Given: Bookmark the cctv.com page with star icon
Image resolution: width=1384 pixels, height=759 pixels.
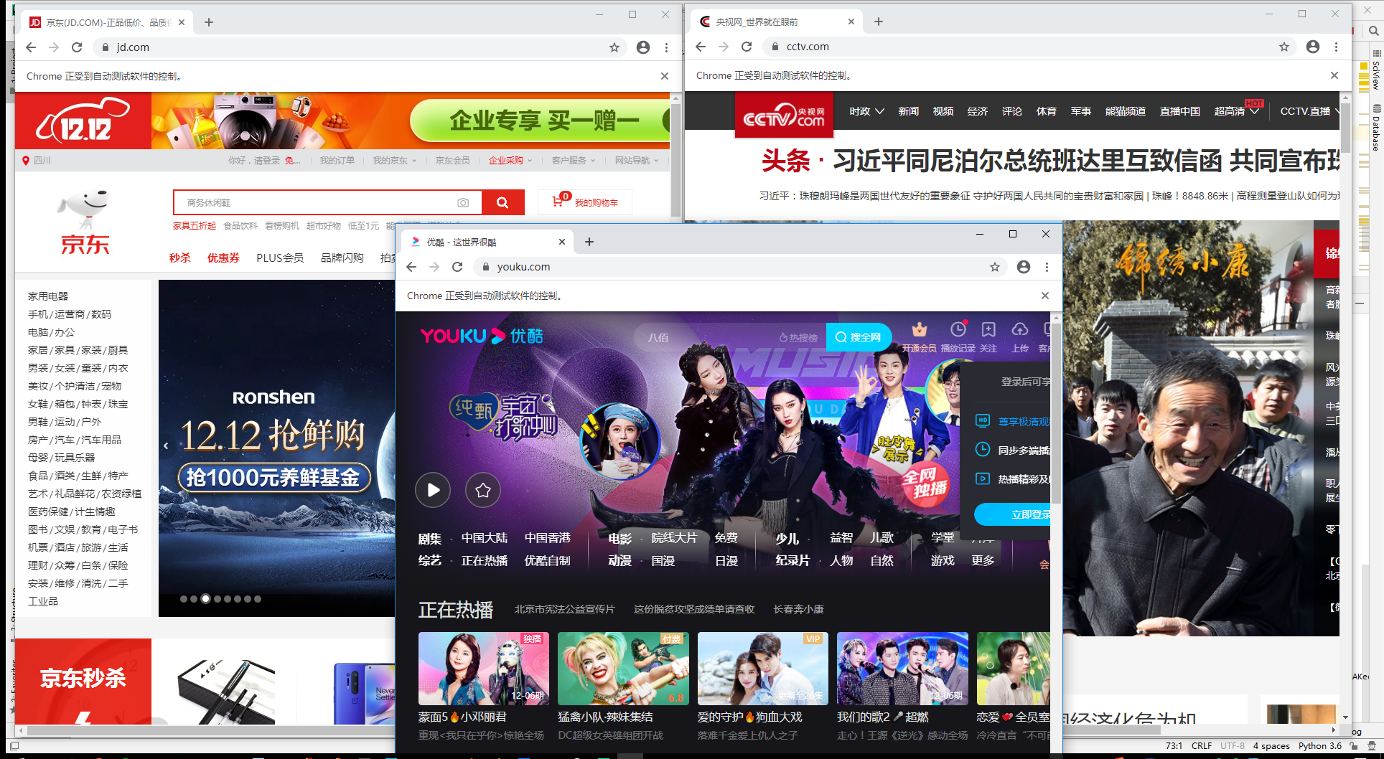Looking at the screenshot, I should (1284, 47).
